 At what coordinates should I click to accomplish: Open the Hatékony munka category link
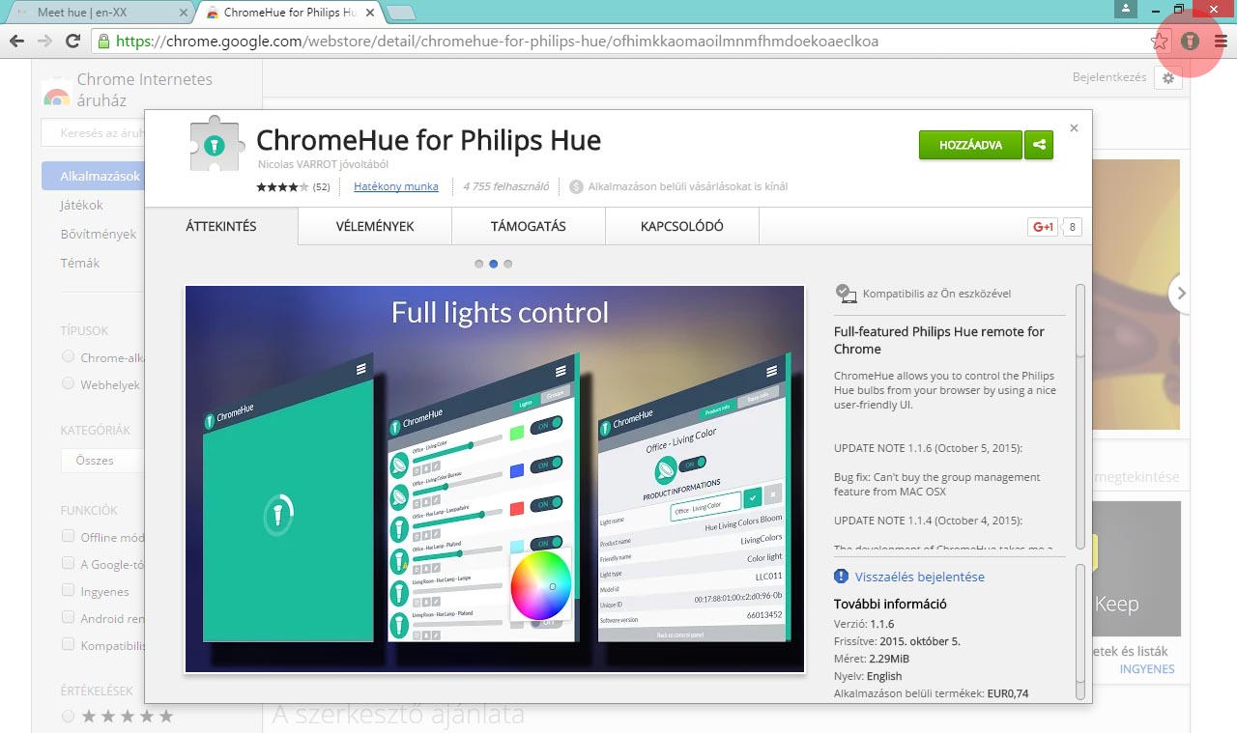[396, 186]
